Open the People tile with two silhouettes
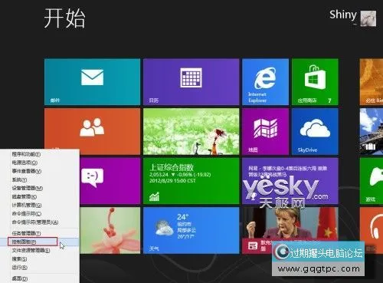This screenshot has height=283, width=383. pos(92,128)
